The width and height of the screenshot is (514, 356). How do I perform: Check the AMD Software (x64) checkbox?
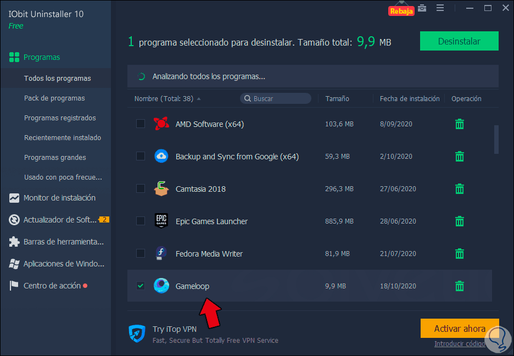pyautogui.click(x=140, y=124)
